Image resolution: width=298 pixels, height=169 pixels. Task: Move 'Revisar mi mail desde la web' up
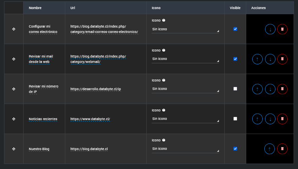click(x=257, y=59)
